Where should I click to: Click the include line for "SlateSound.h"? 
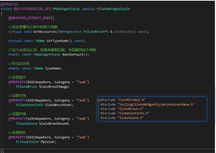pos(122,118)
